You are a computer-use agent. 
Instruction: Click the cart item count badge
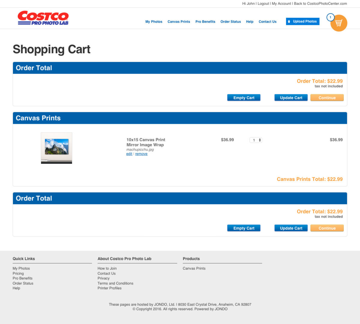pos(330,17)
